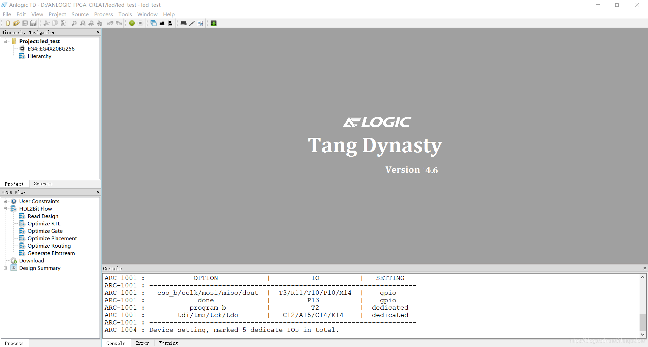Select Optimize Gate flow step

41,231
